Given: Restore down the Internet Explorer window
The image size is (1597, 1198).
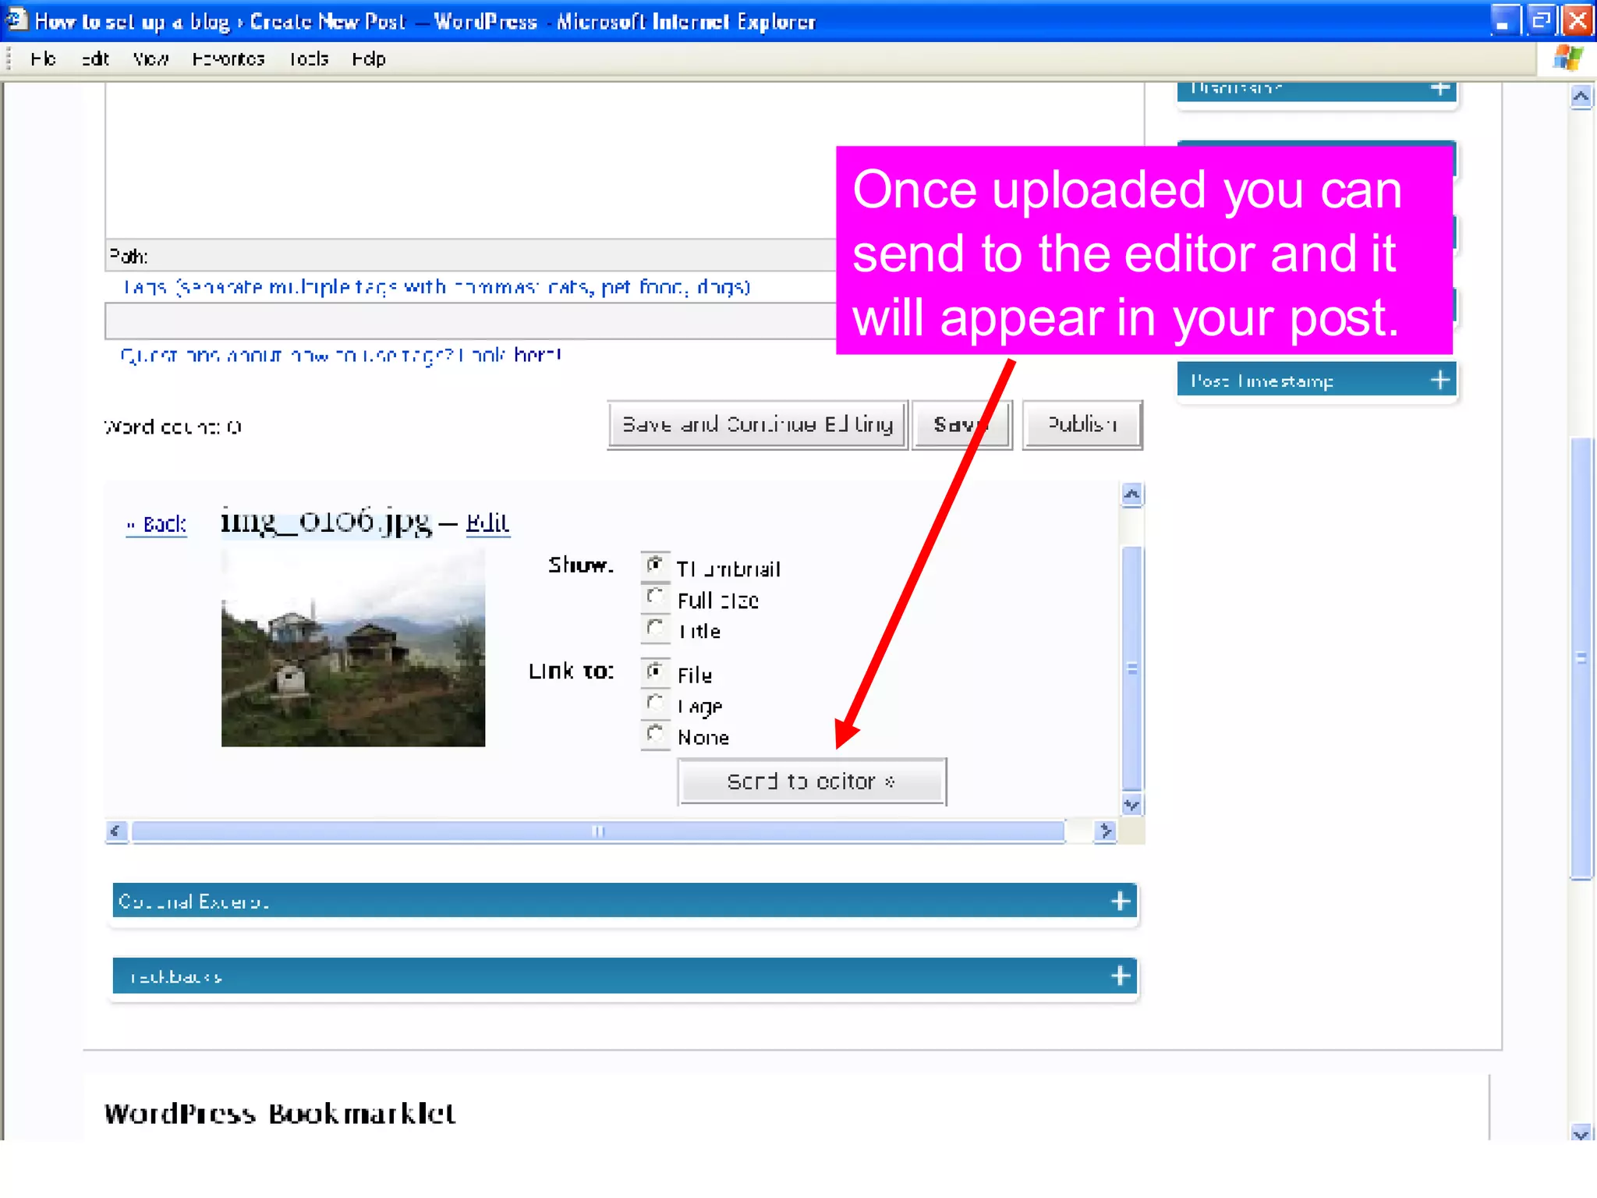Looking at the screenshot, I should point(1541,20).
